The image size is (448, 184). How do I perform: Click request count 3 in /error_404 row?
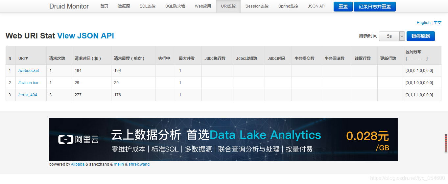tap(51, 95)
